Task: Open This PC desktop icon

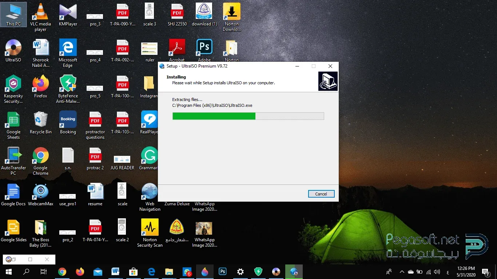Action: 13,15
